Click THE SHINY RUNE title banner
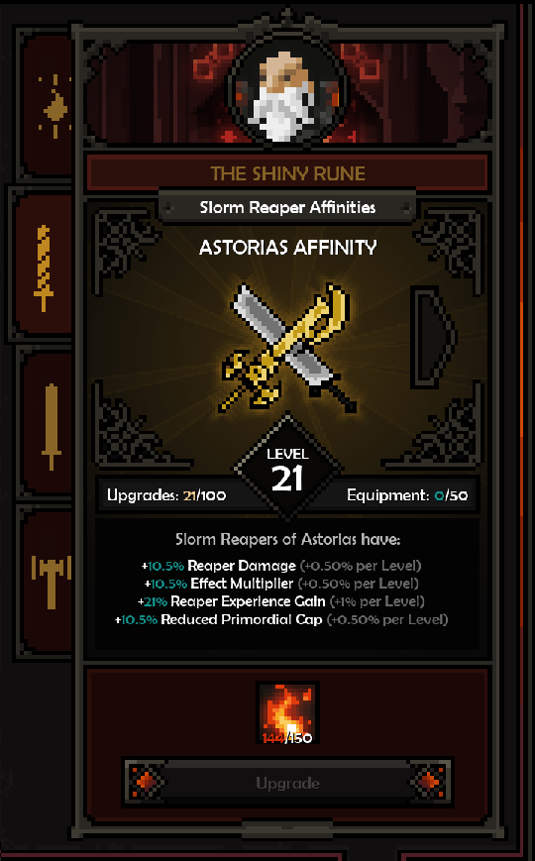This screenshot has height=861, width=535. coord(287,173)
